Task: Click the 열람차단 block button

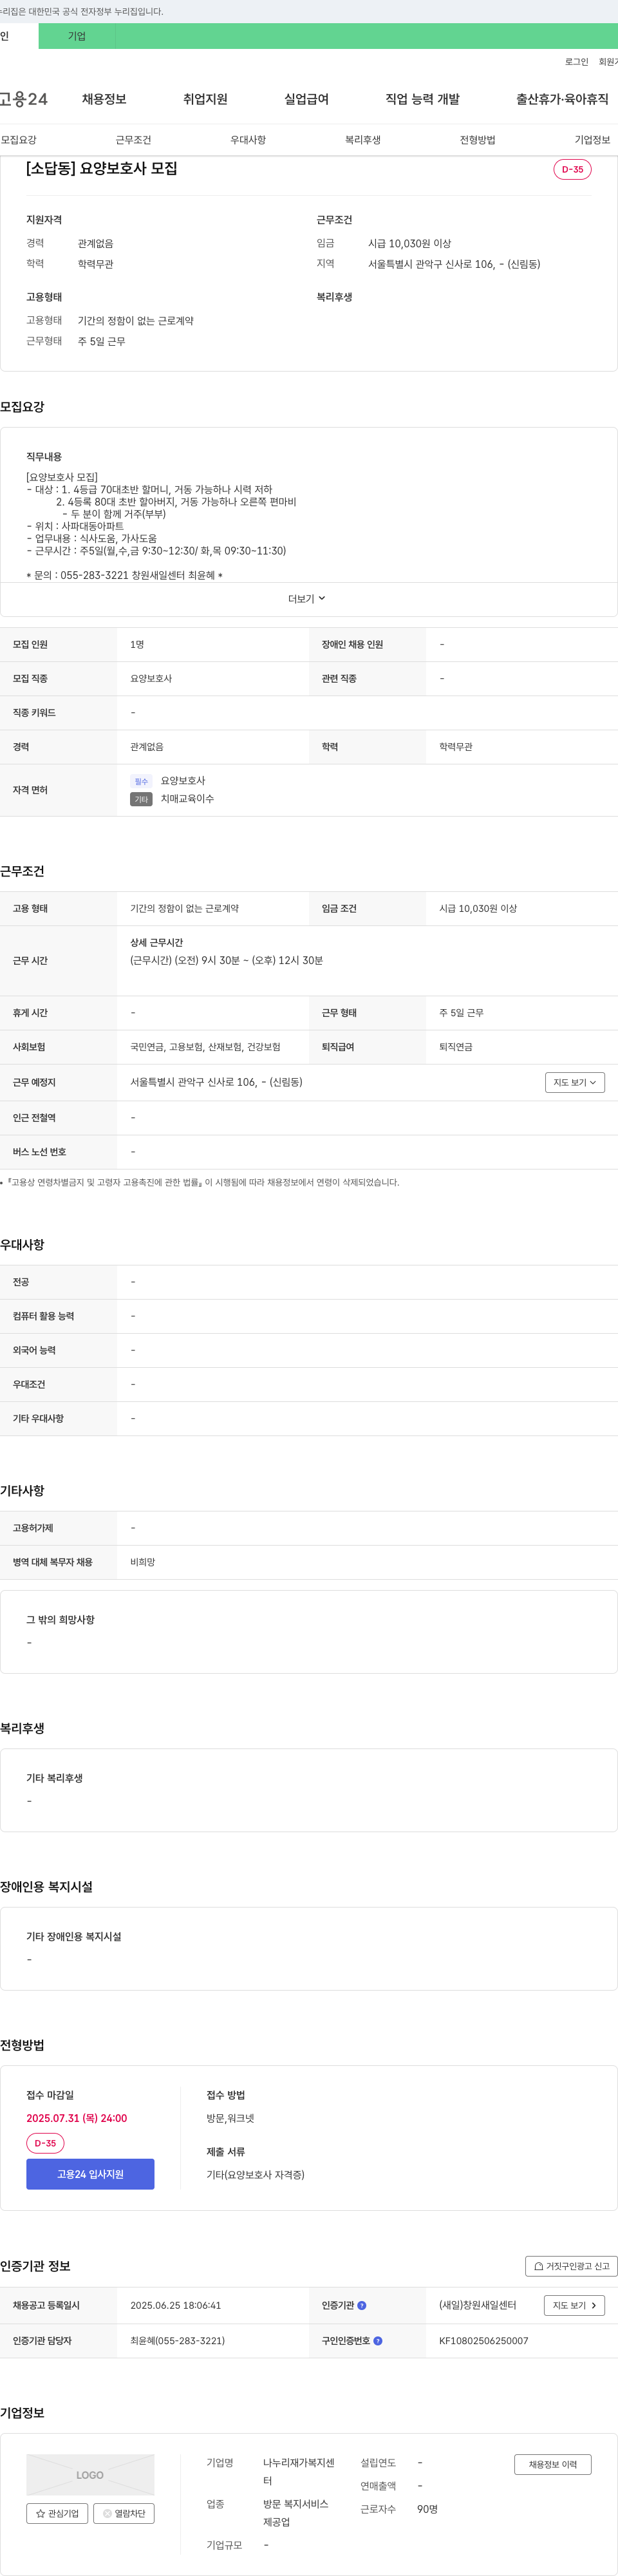Action: pyautogui.click(x=124, y=2513)
